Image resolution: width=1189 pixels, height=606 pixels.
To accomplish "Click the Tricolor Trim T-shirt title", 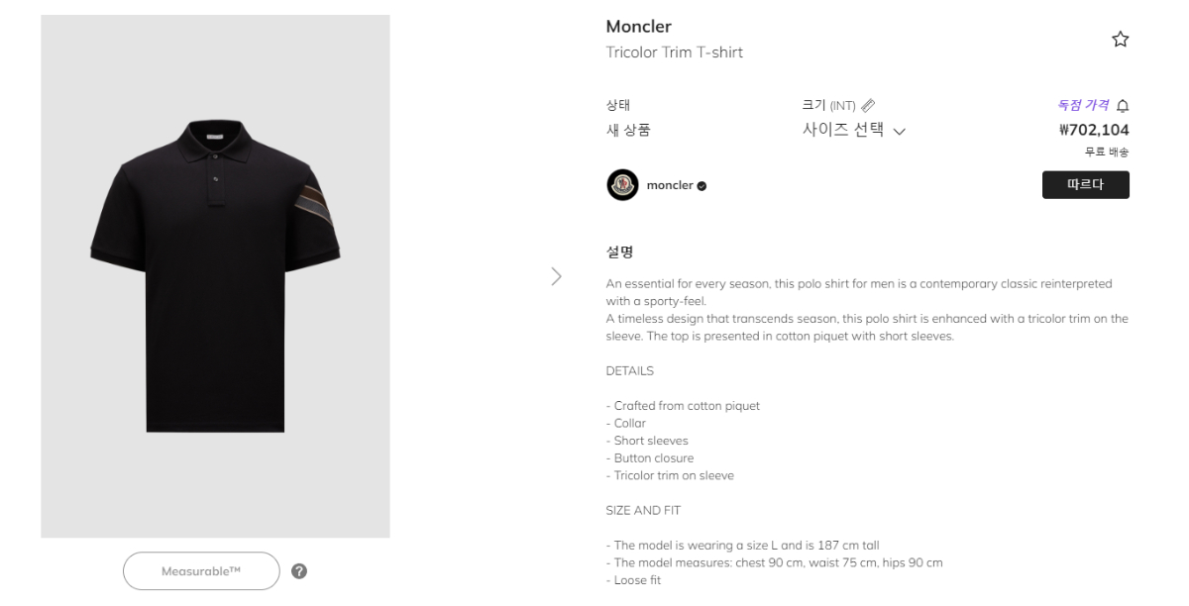I will (674, 52).
